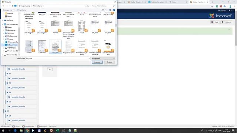The image size is (237, 133).
Task: Toggle the preview pane in file dialog
Action: tap(110, 10)
